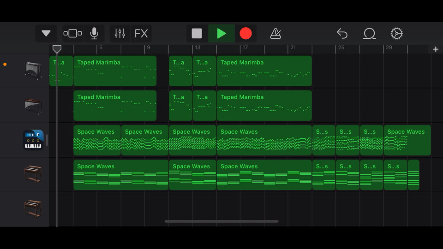This screenshot has width=443, height=249.
Task: Grab the track header resize handle
Action: click(47, 140)
